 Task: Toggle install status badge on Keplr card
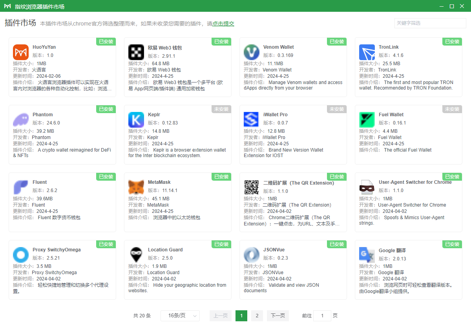[x=221, y=109]
